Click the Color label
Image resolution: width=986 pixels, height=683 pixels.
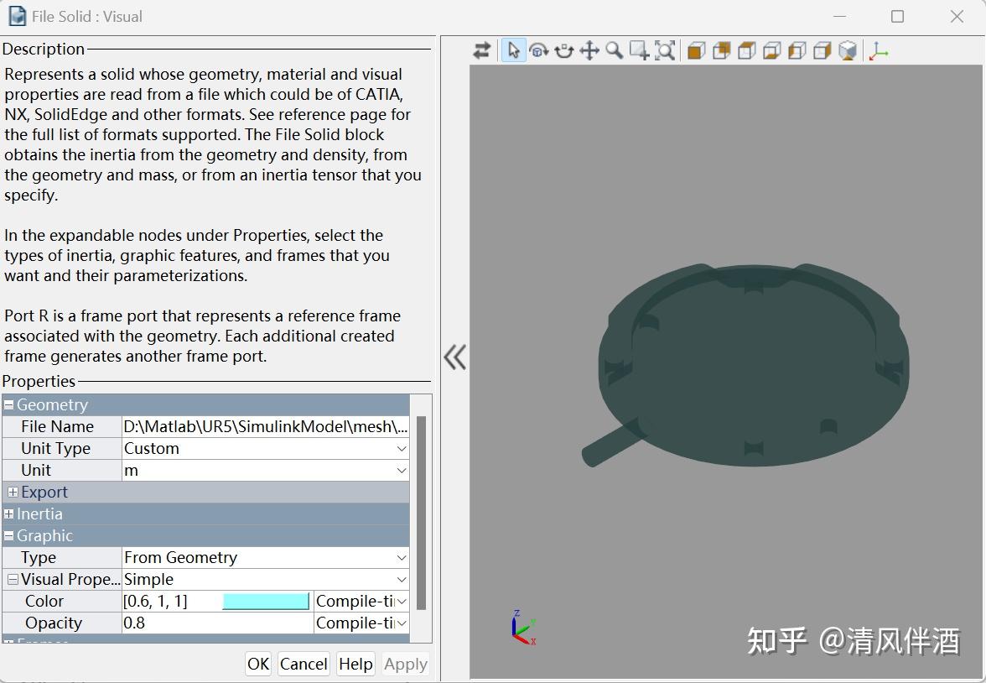(x=44, y=601)
